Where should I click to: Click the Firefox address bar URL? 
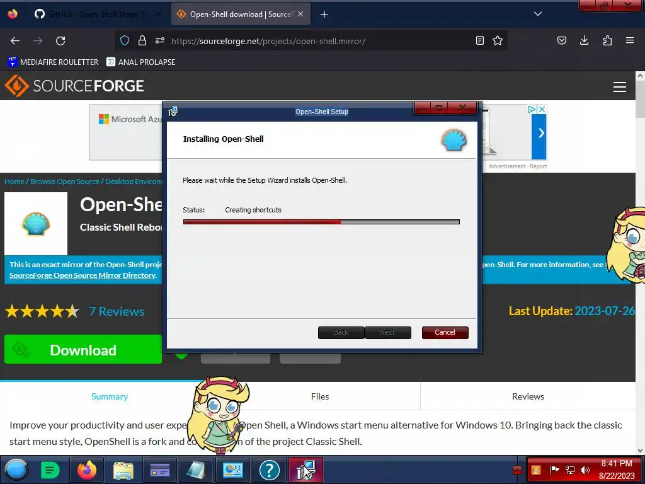point(268,41)
